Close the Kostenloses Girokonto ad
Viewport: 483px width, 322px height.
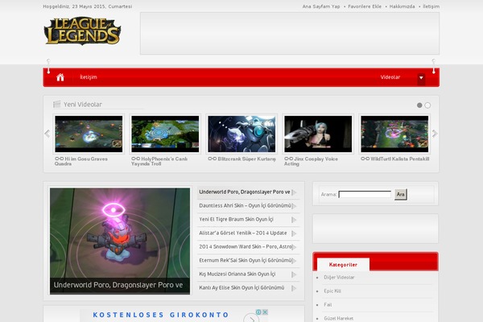265,312
